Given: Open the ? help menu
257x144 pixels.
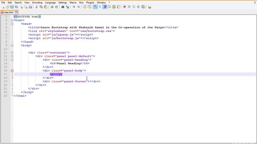Looking at the screenshot, I should [x=109, y=3].
